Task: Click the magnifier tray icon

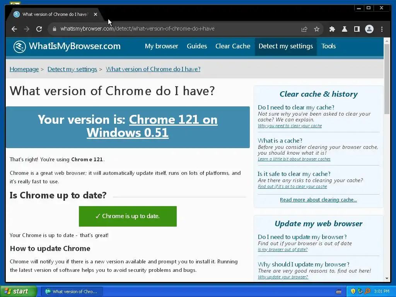Action: click(x=367, y=292)
